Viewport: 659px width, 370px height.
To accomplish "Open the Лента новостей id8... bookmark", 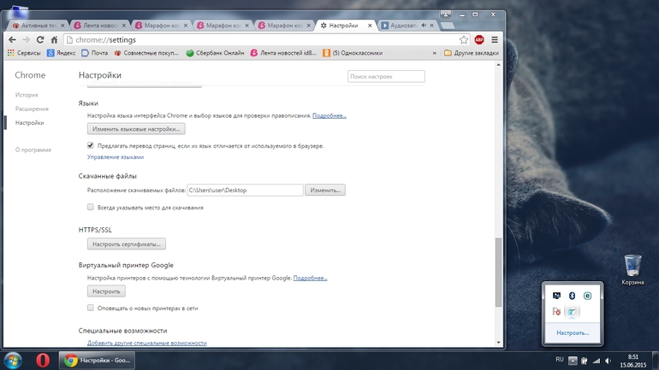I will (x=283, y=53).
